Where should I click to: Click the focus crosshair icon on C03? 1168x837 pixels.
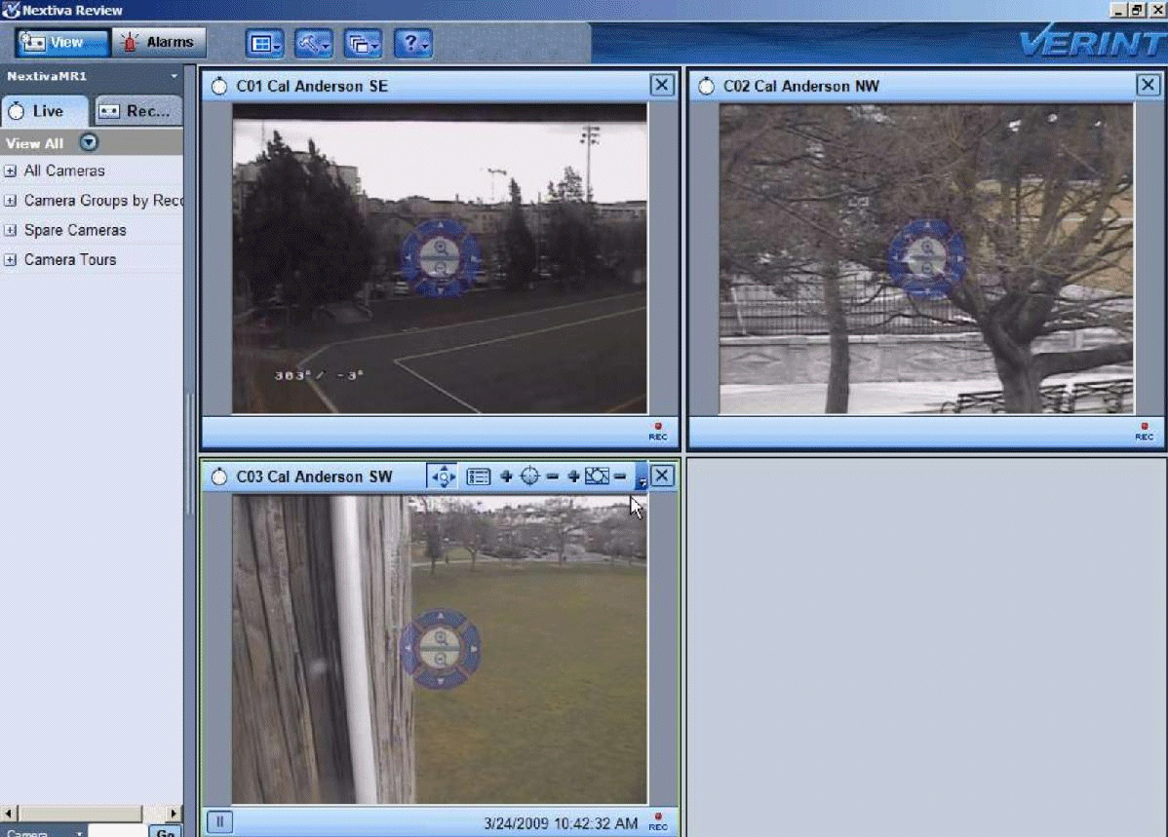pos(528,476)
